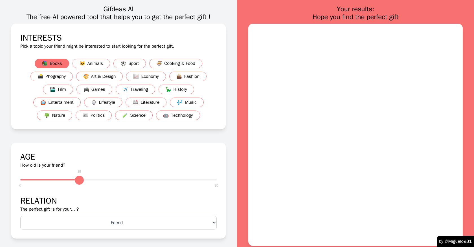
Task: Select the Economy interest chip
Action: pos(146,76)
